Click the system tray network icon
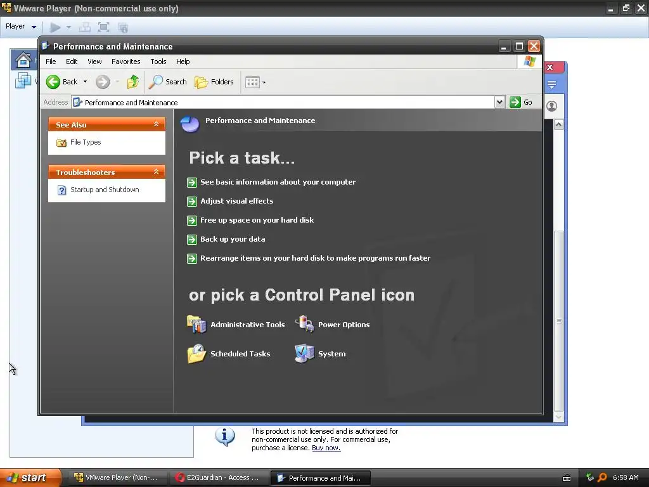The width and height of the screenshot is (649, 487). [x=590, y=477]
